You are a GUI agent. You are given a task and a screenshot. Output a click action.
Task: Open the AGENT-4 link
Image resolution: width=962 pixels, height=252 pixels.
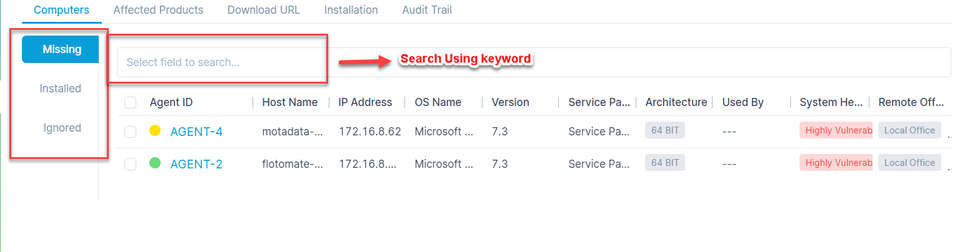click(x=196, y=132)
